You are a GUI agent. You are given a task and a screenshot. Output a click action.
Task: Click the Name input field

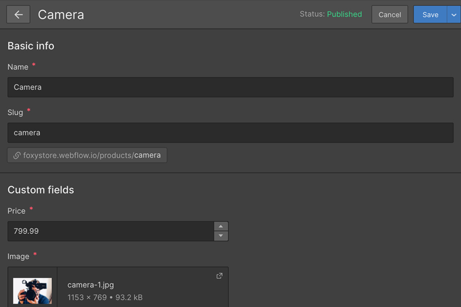tap(230, 87)
